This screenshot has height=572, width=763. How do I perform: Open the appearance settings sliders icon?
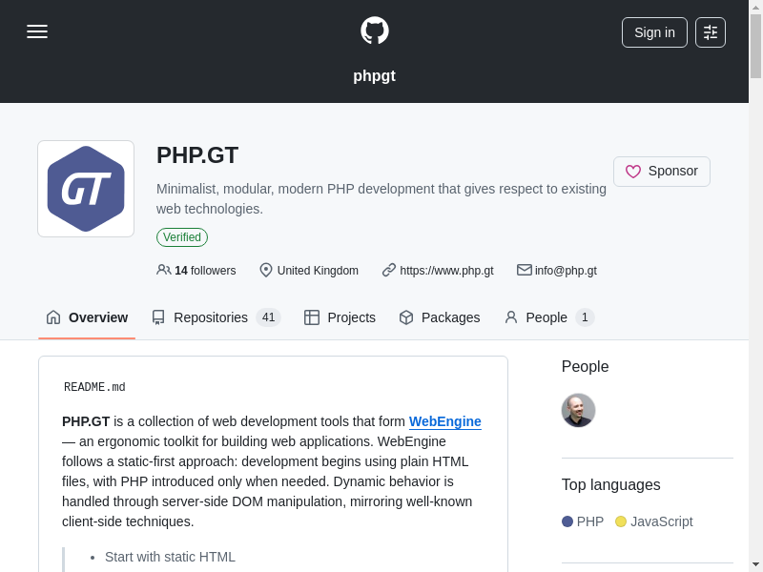pyautogui.click(x=710, y=32)
